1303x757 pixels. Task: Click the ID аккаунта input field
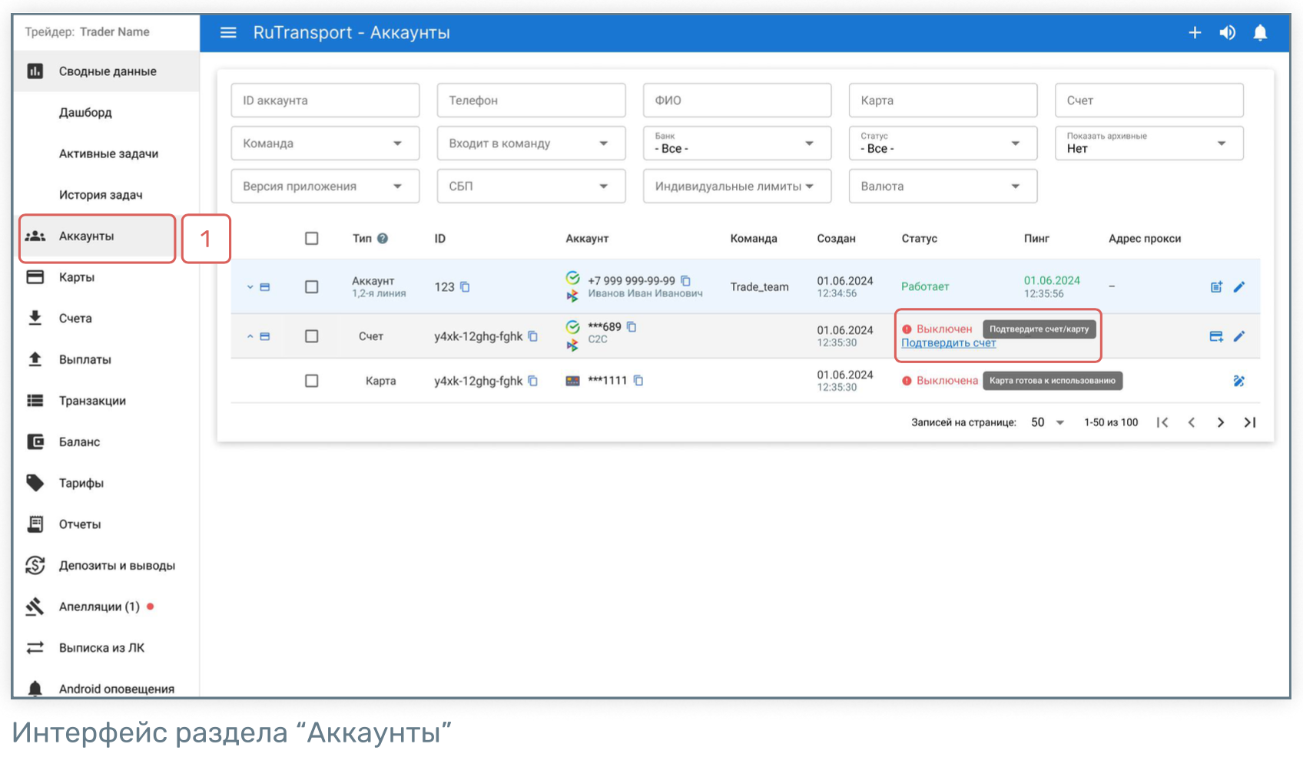coord(325,101)
